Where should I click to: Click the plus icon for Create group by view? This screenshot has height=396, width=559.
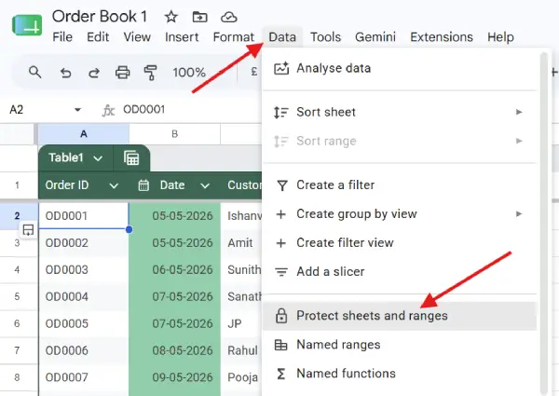(x=281, y=214)
